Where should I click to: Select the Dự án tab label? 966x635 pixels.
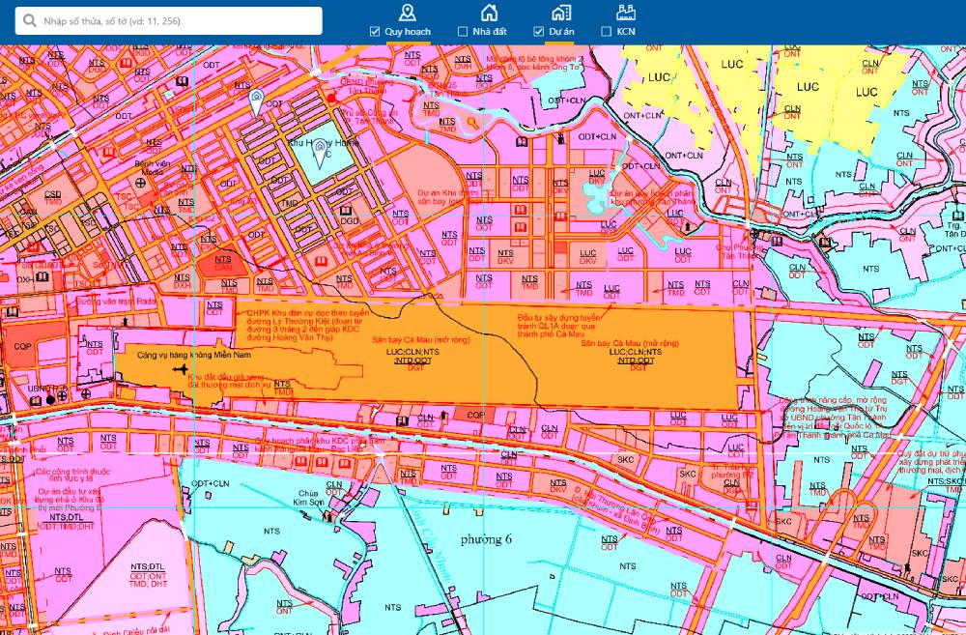561,32
